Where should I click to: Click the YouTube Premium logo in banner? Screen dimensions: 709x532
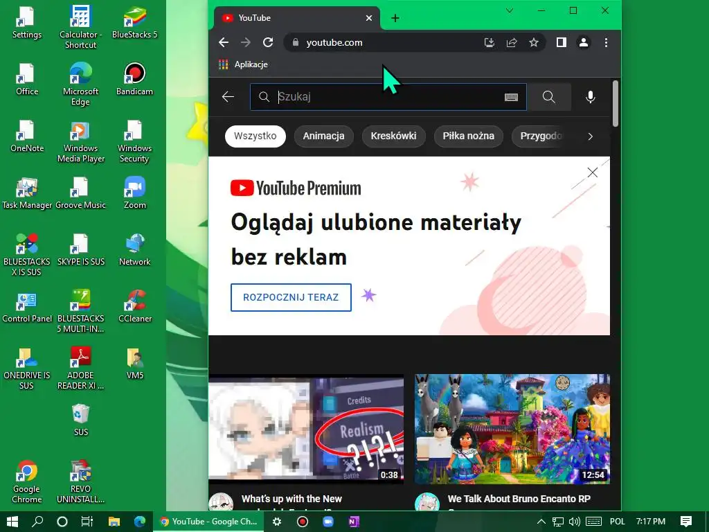point(295,188)
